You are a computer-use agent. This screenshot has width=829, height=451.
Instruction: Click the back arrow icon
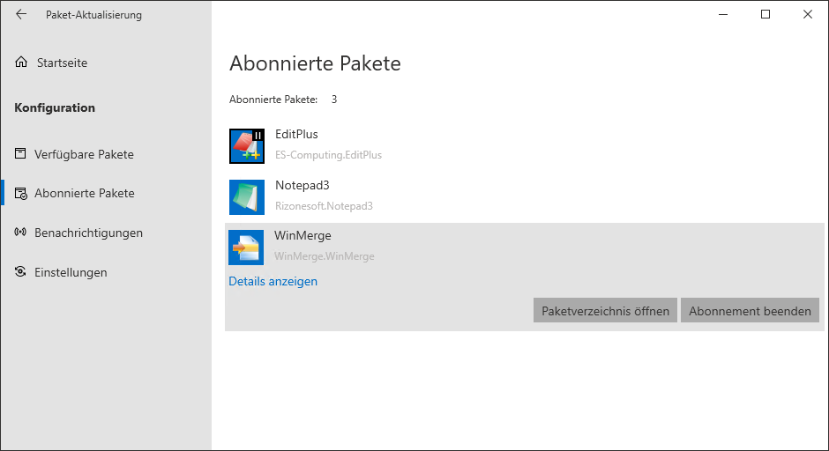pos(21,15)
